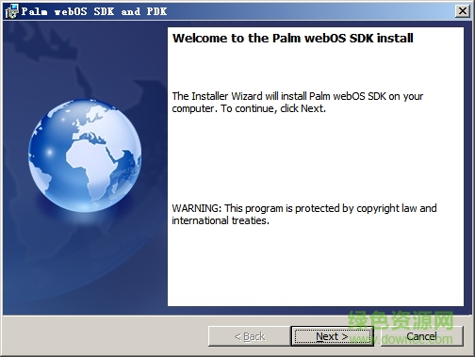
Task: Close the installer window
Action: pyautogui.click(x=463, y=11)
